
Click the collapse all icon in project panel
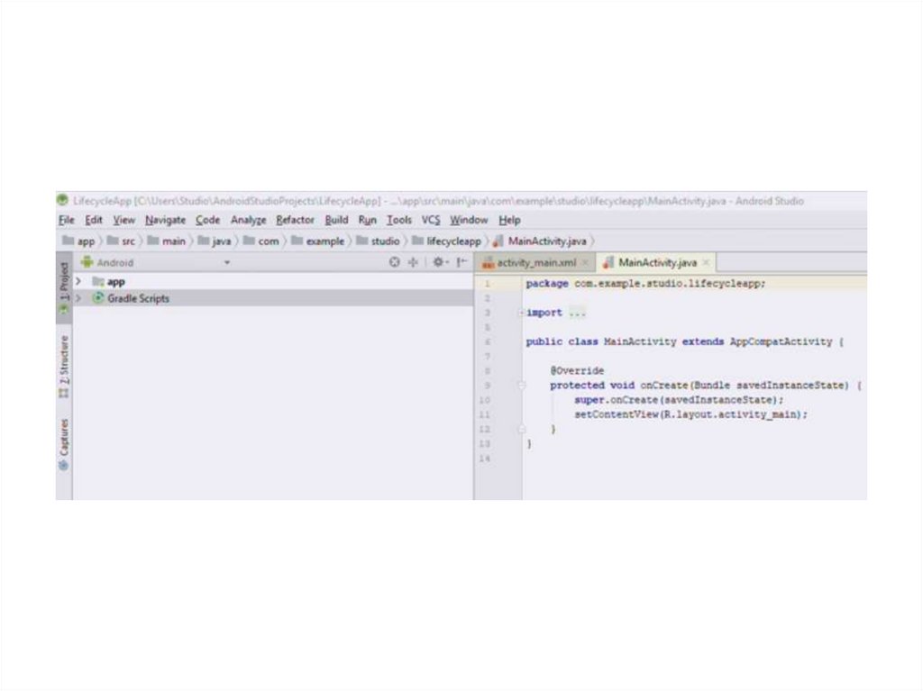click(x=413, y=262)
